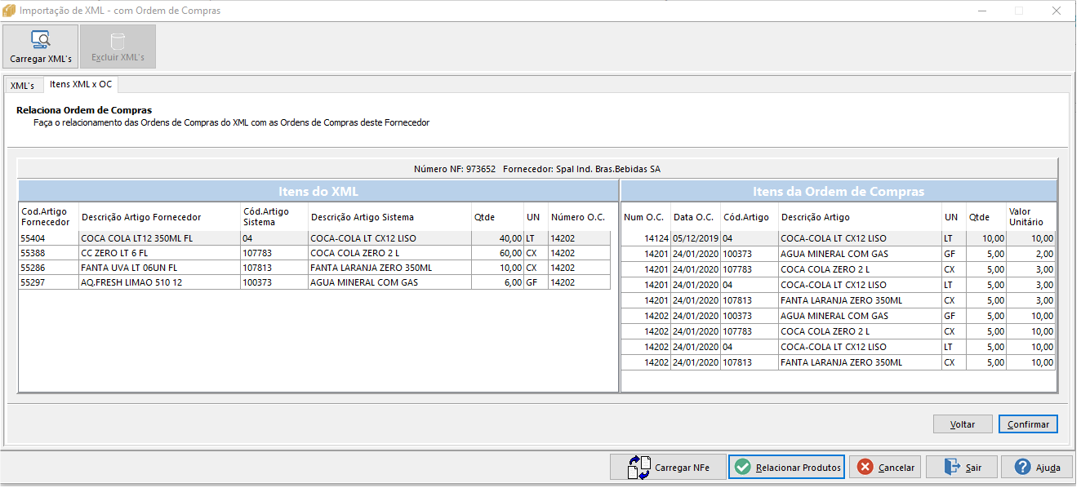
Task: Click quantity 60,00 cell
Action: click(x=497, y=253)
